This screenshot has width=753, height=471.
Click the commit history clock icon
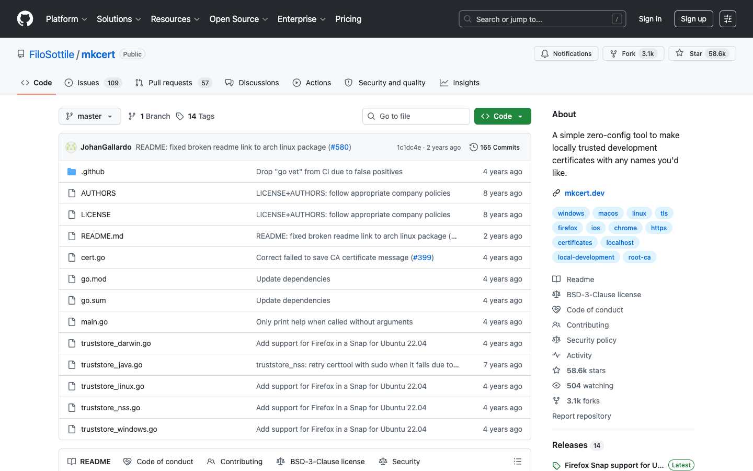coord(473,148)
